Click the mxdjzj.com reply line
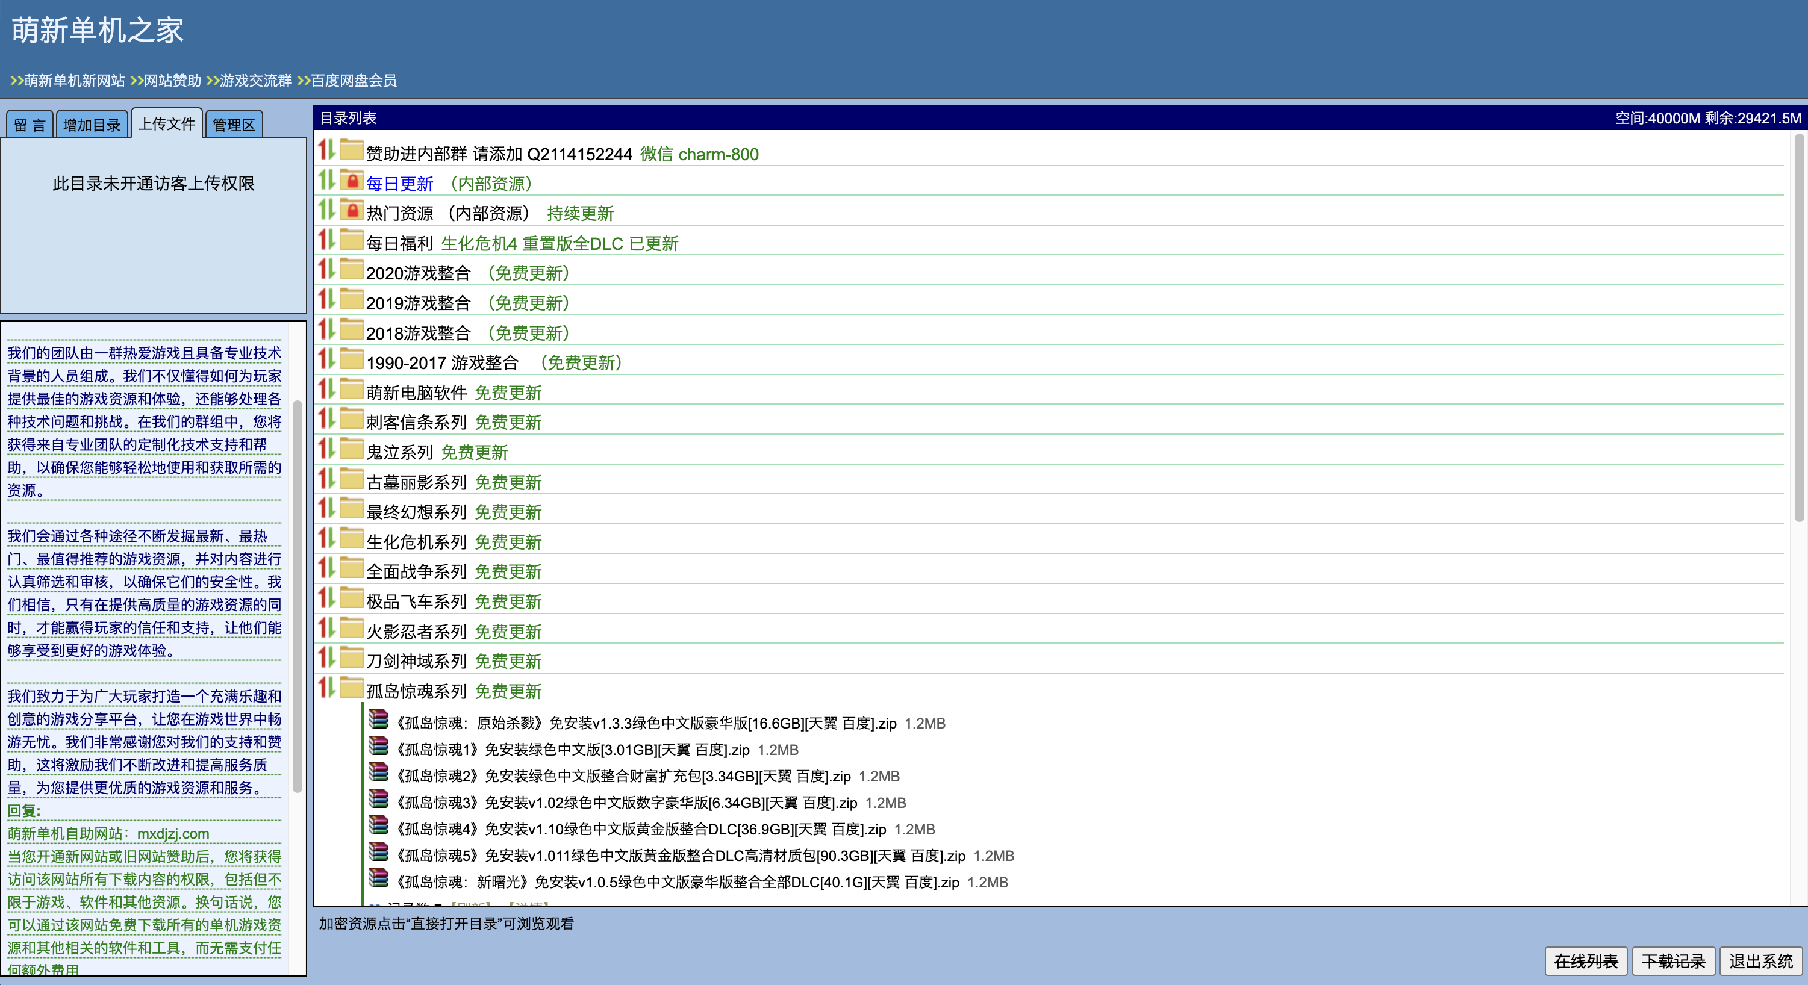 109,833
